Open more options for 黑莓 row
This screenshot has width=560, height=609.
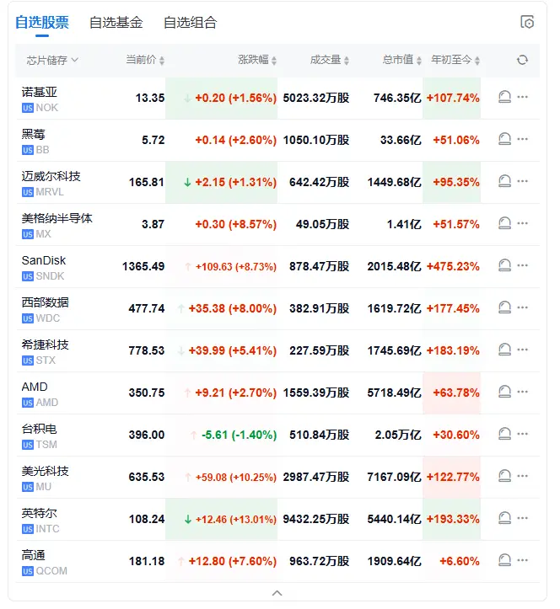[522, 139]
